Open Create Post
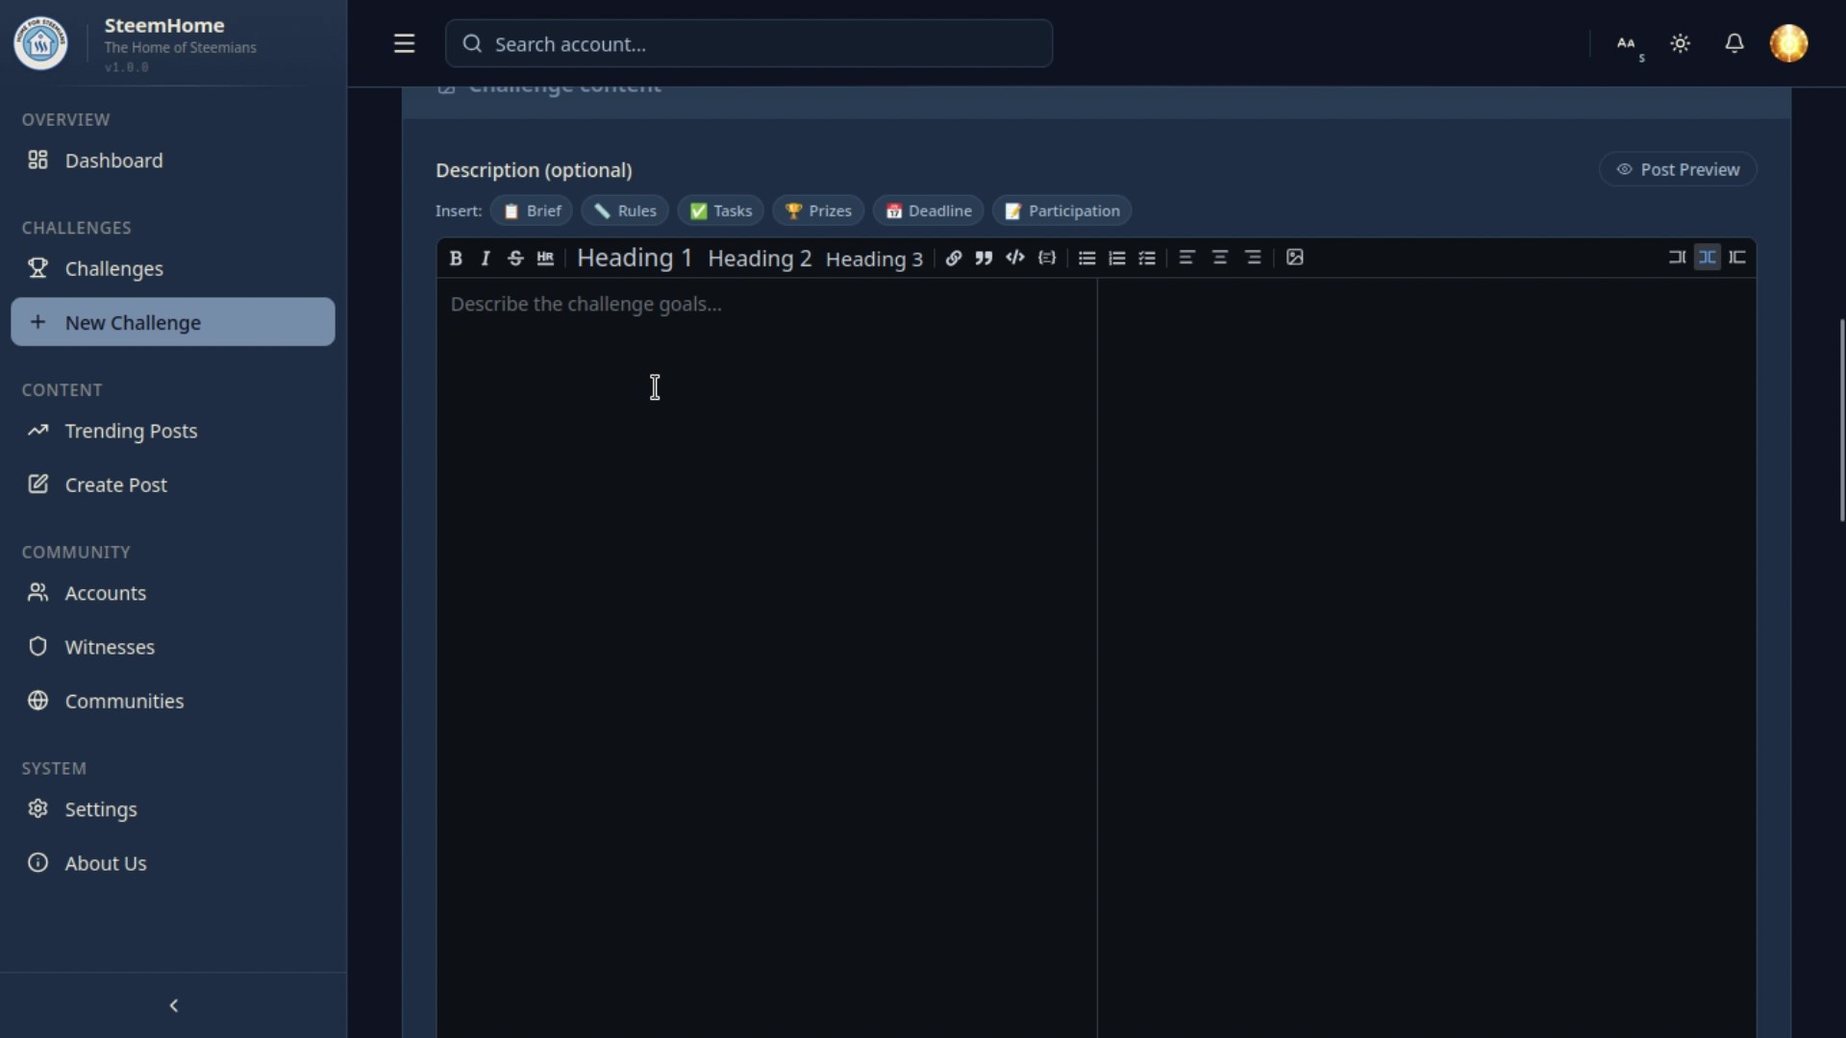The width and height of the screenshot is (1846, 1038). click(173, 484)
